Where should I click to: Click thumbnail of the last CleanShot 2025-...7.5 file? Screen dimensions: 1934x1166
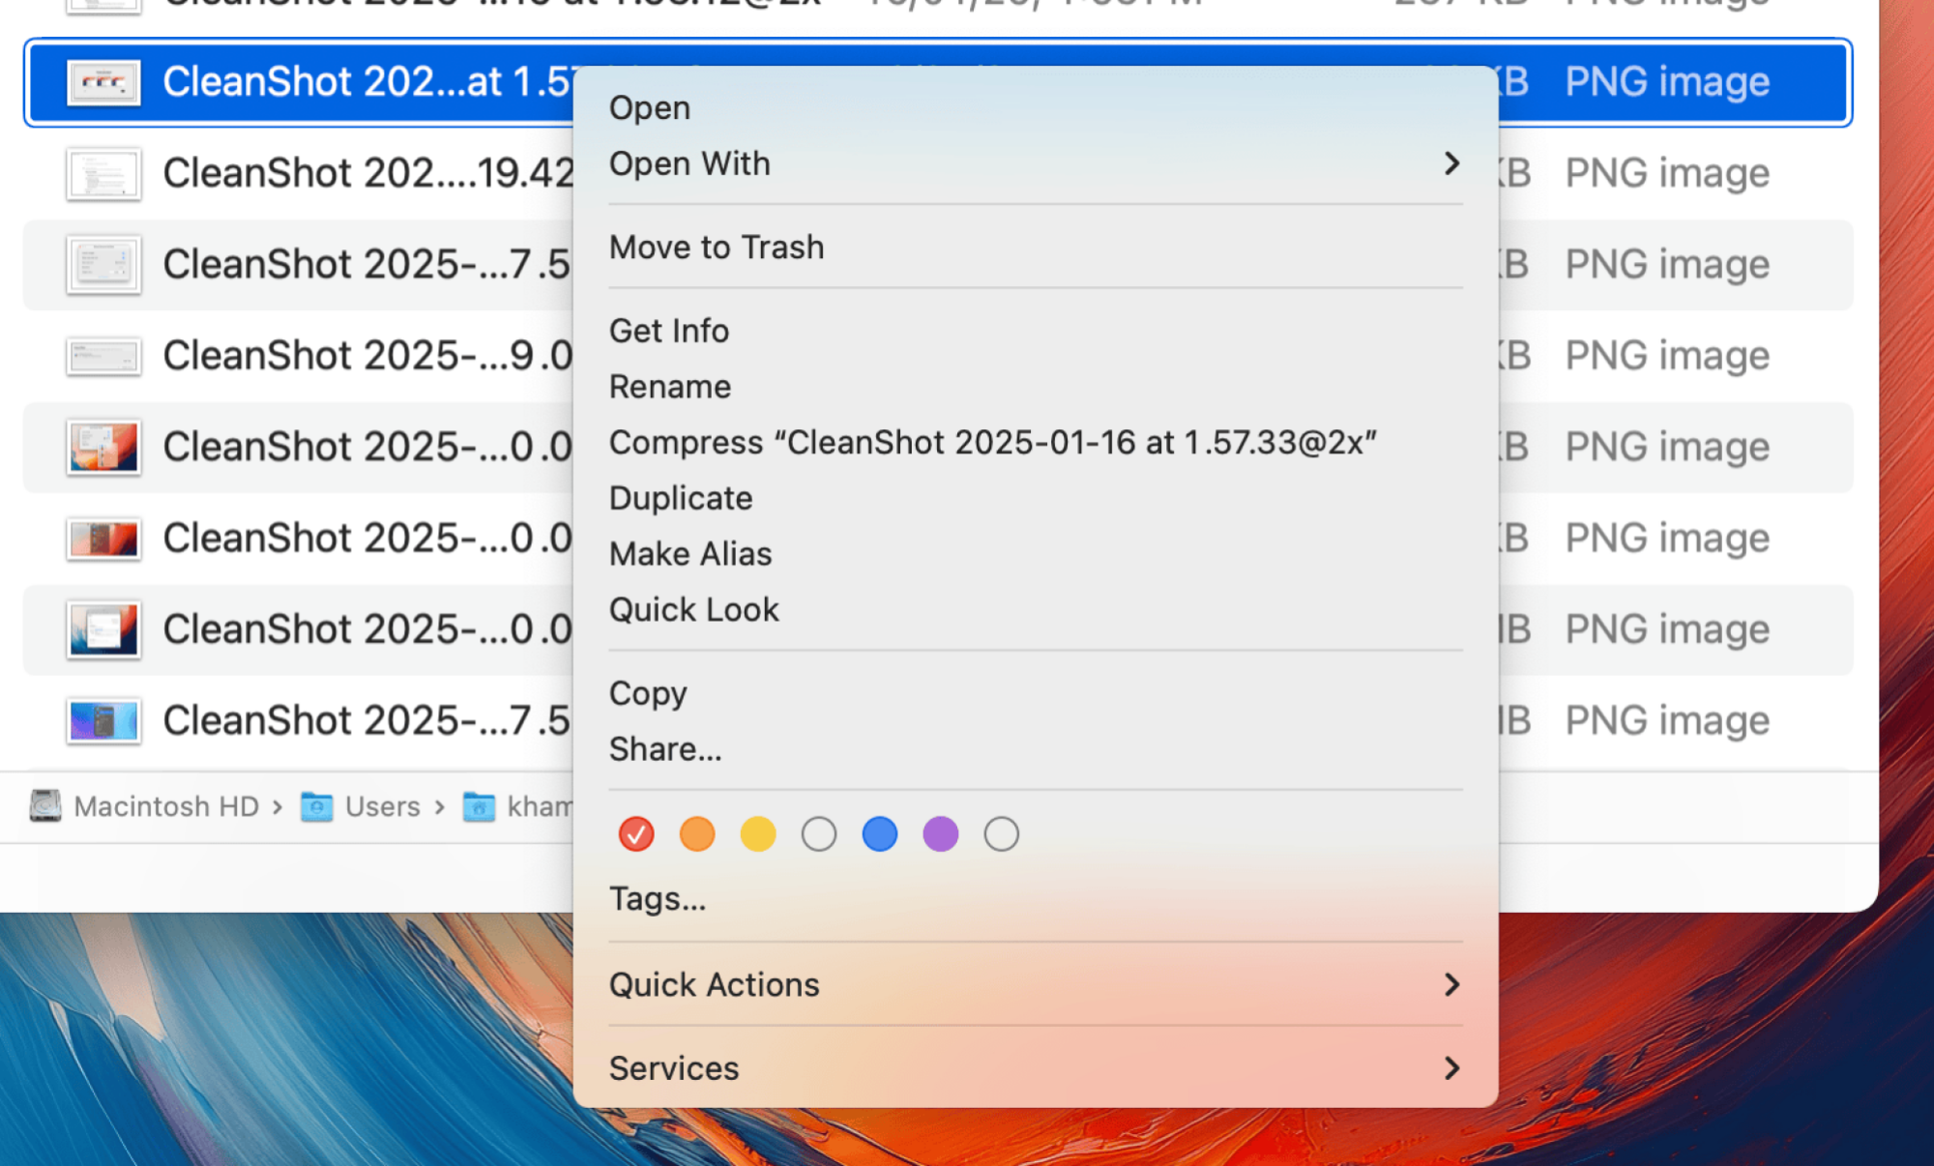click(x=103, y=721)
